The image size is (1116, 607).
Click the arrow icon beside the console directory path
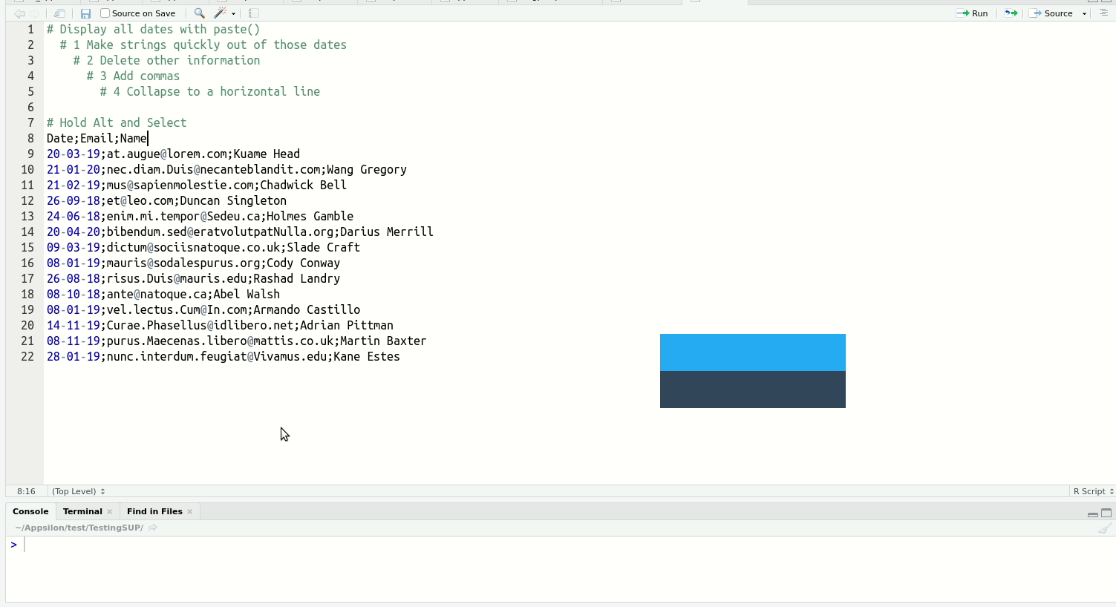(x=153, y=528)
